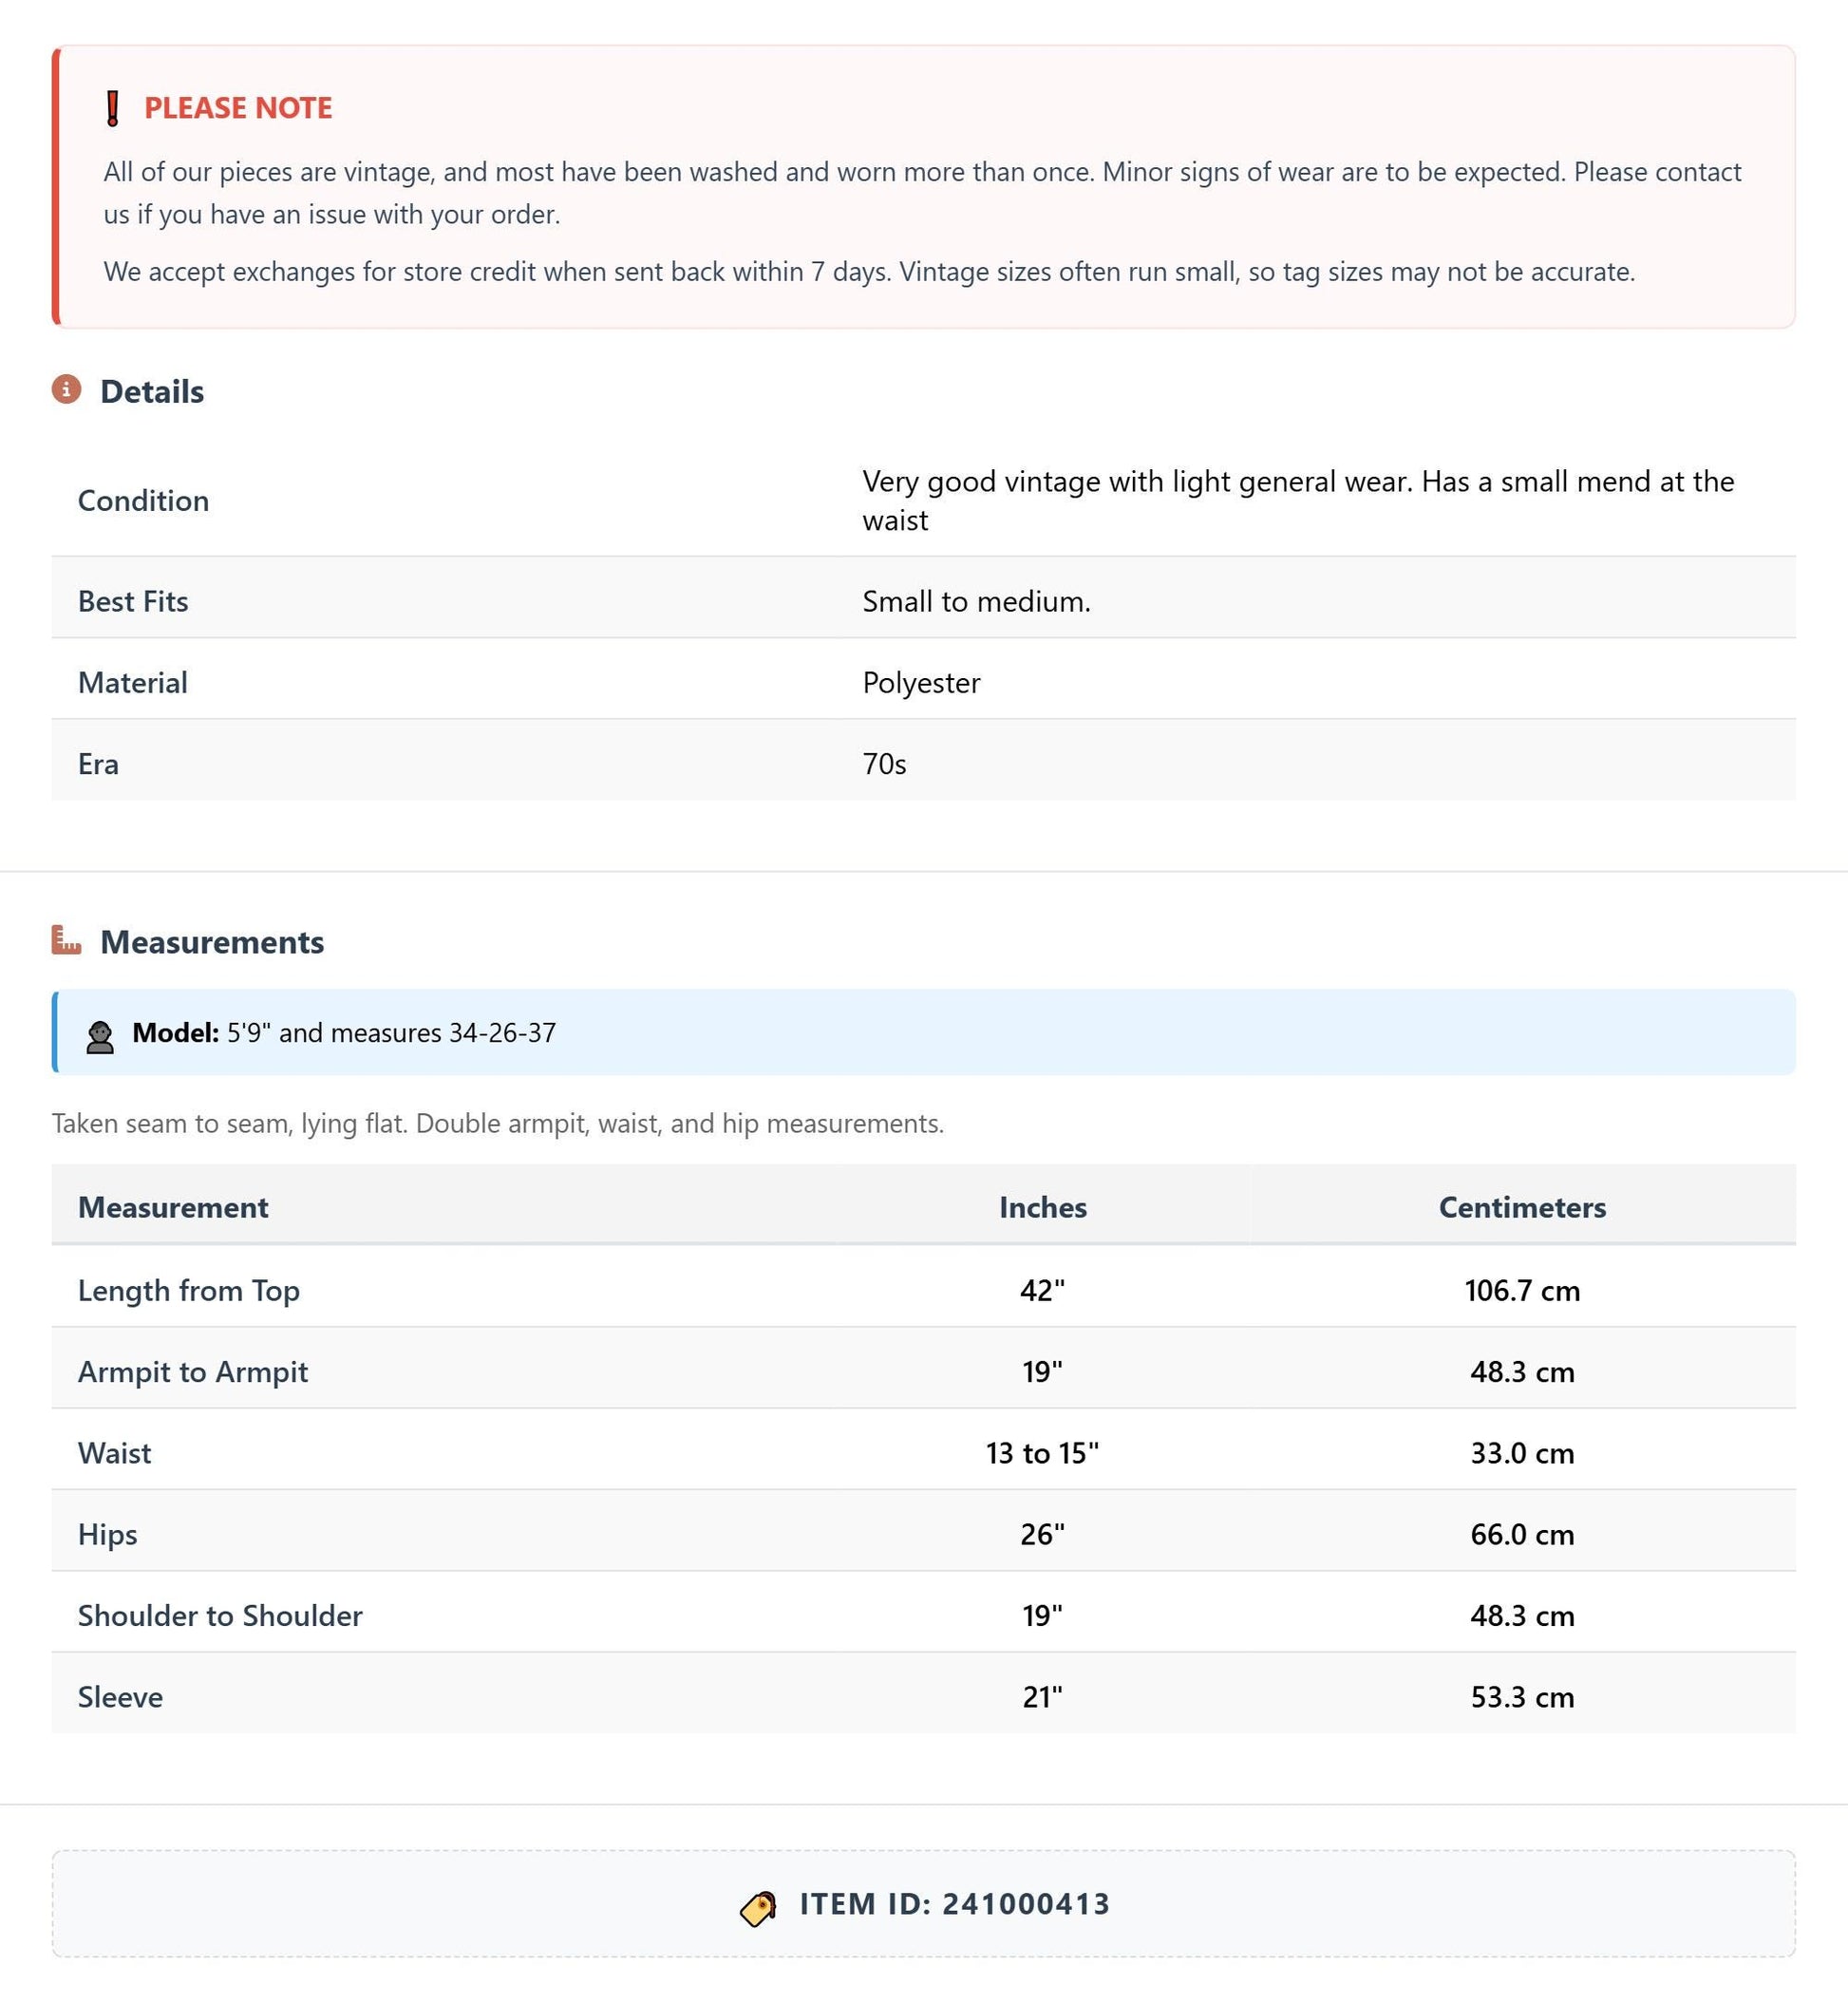This screenshot has height=2003, width=1848.
Task: Select the Condition row label
Action: (143, 500)
